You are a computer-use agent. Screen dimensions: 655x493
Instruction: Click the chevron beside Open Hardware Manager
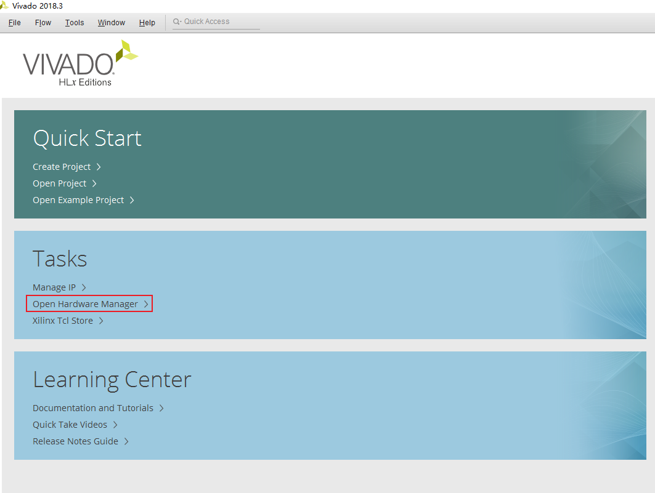coord(146,304)
